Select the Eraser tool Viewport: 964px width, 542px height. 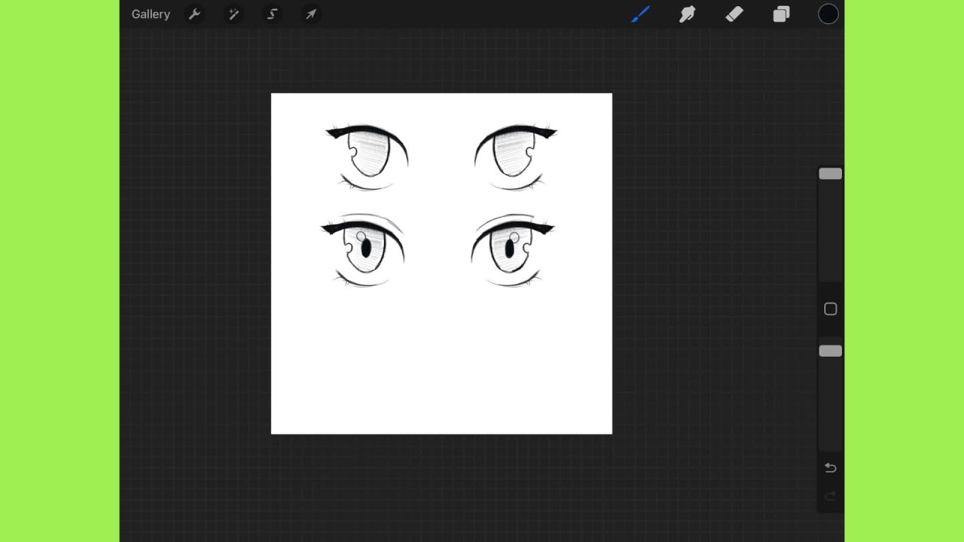(734, 14)
